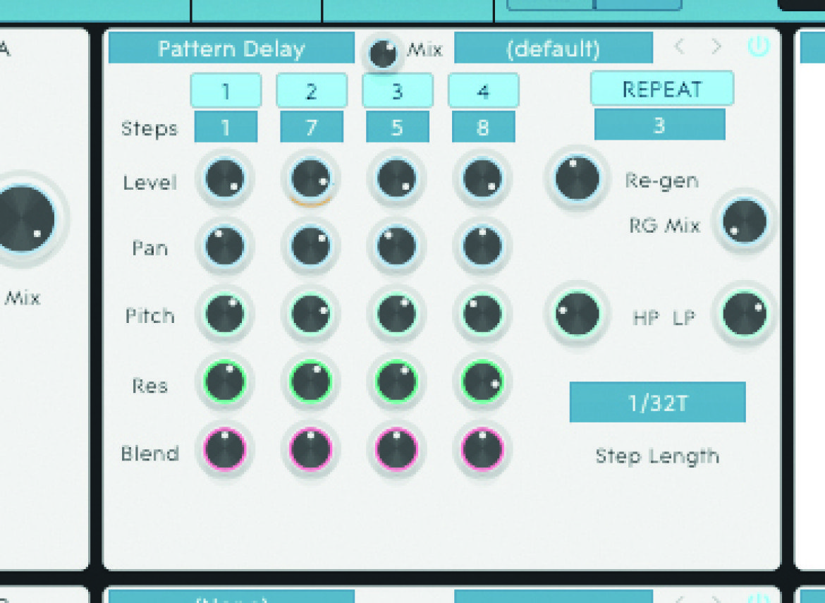Toggle tap button 2
The height and width of the screenshot is (603, 825).
(312, 90)
